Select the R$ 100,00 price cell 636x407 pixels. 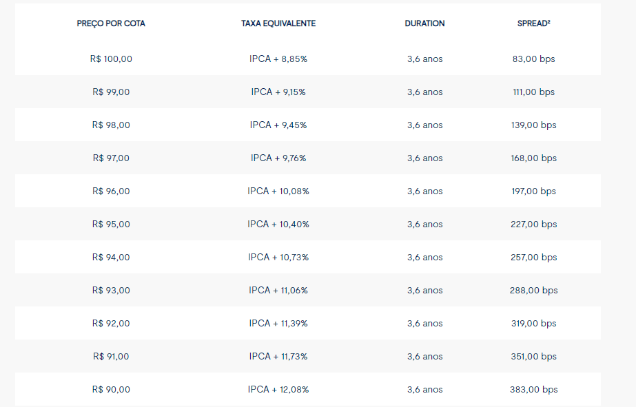[x=111, y=59]
